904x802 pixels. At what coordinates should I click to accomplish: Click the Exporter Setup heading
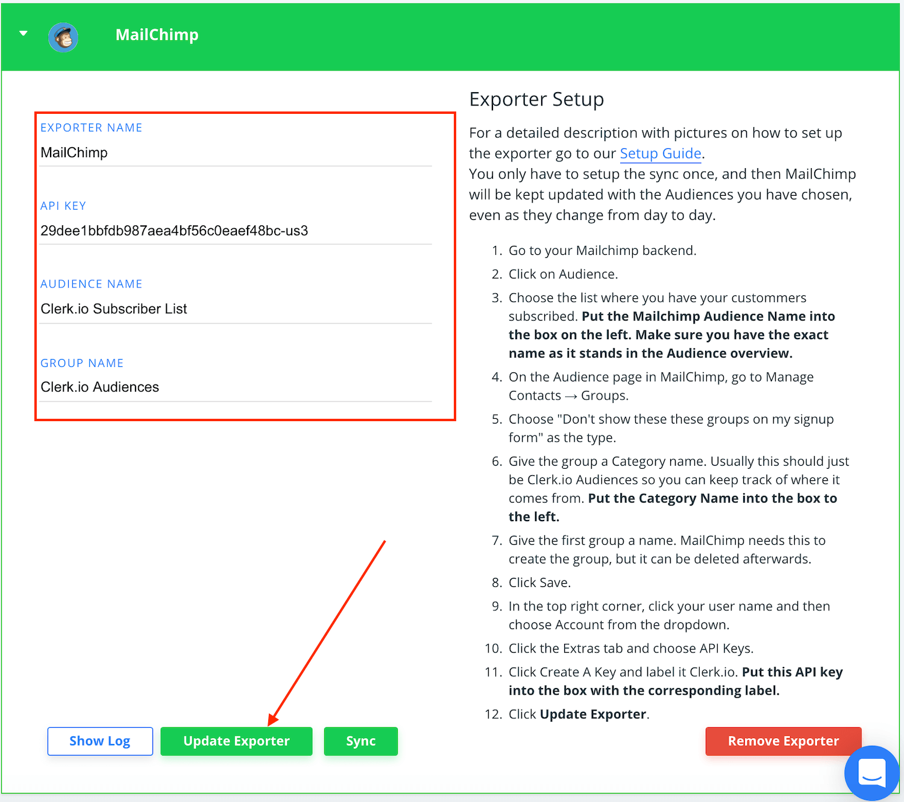tap(536, 99)
